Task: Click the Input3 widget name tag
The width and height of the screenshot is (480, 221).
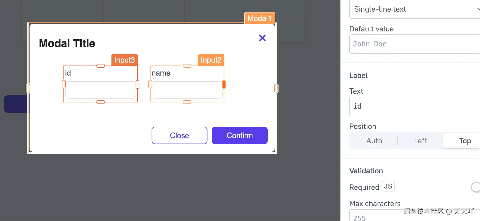Action: (x=124, y=60)
